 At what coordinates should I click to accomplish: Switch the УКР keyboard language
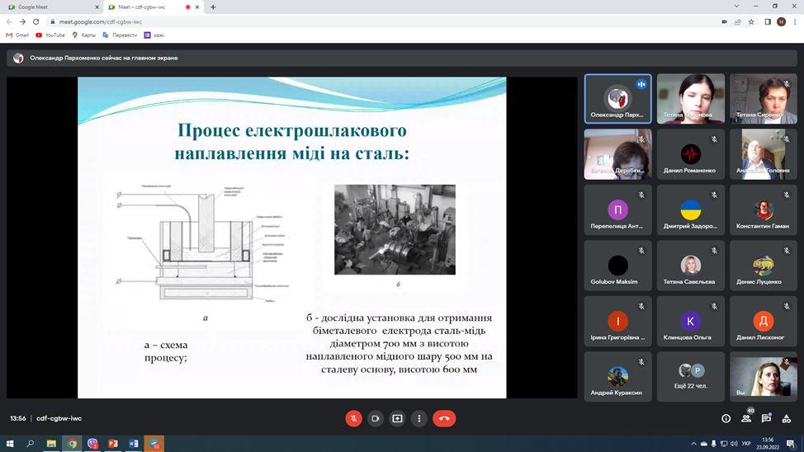click(x=746, y=444)
